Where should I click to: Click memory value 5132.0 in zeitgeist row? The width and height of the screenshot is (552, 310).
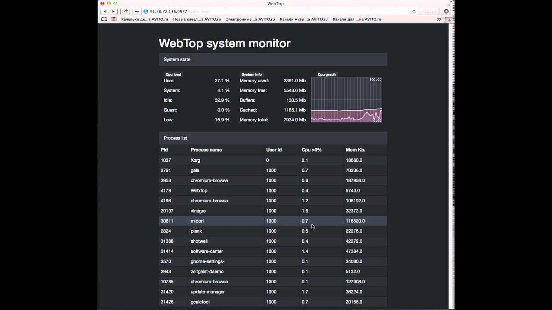353,272
